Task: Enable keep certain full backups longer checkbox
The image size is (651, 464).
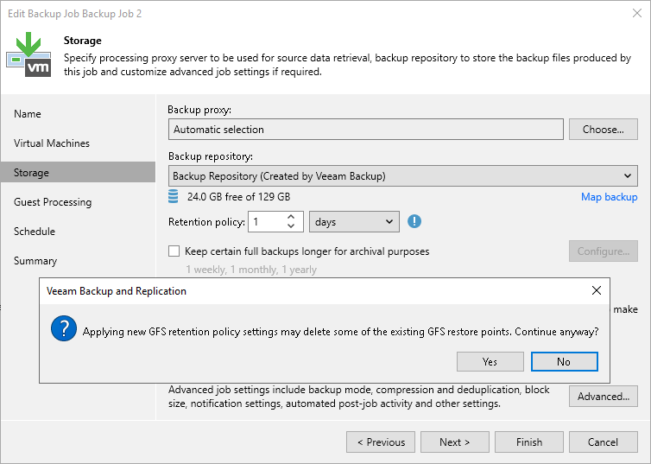Action: (174, 251)
